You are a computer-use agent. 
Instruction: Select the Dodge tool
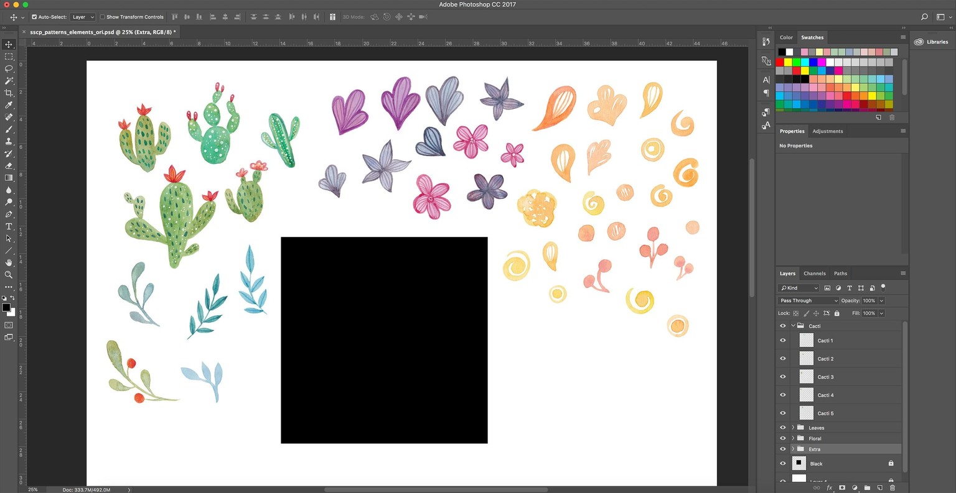pos(9,202)
